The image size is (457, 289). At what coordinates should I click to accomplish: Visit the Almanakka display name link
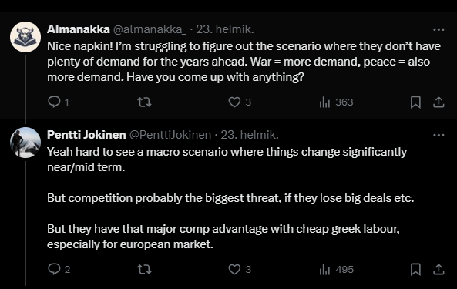click(x=79, y=29)
